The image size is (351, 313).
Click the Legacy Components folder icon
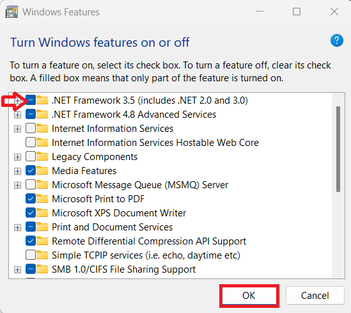[x=42, y=157]
